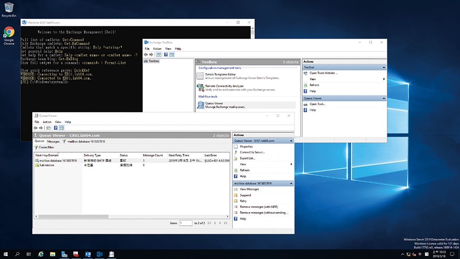460x259 pixels.
Task: Switch to Queues tab in Queue Viewer
Action: tap(40, 141)
